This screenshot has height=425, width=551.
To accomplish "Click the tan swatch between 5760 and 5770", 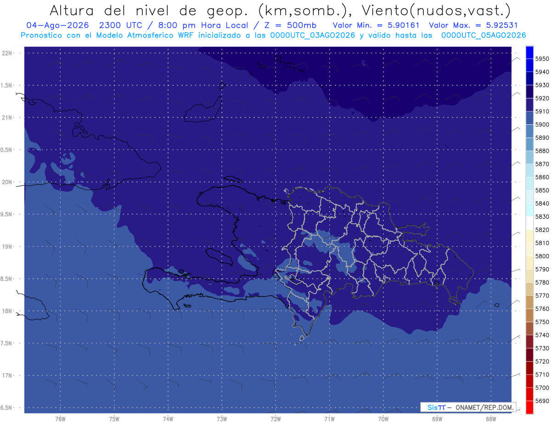I will (x=529, y=302).
